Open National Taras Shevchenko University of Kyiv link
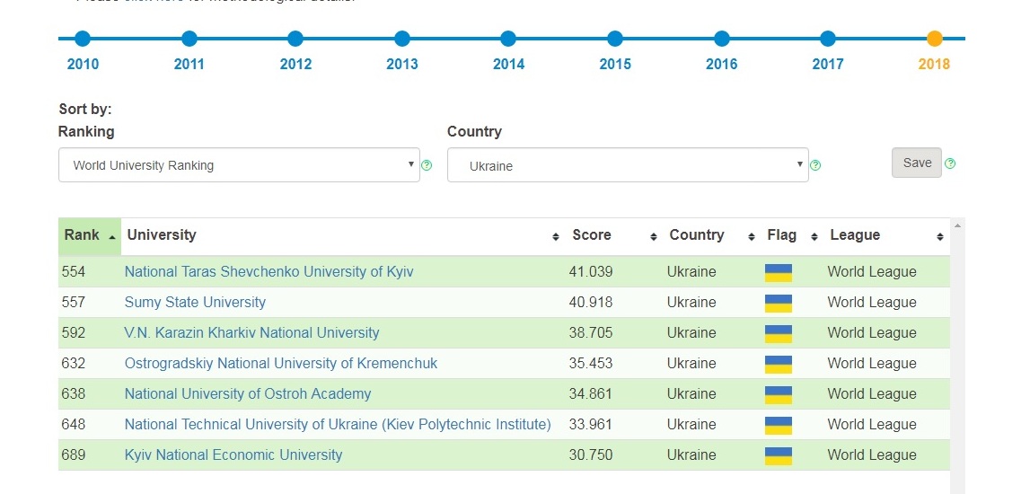This screenshot has width=1030, height=494. point(269,271)
